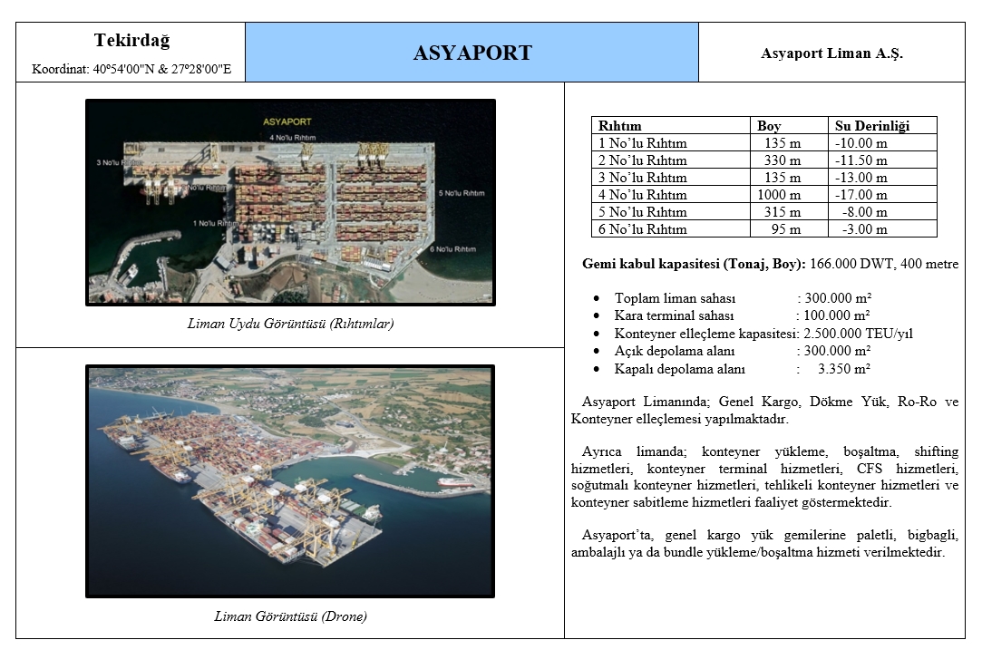Click the -17.00 m depth value
Image resolution: width=982 pixels, height=669 pixels.
click(x=861, y=195)
